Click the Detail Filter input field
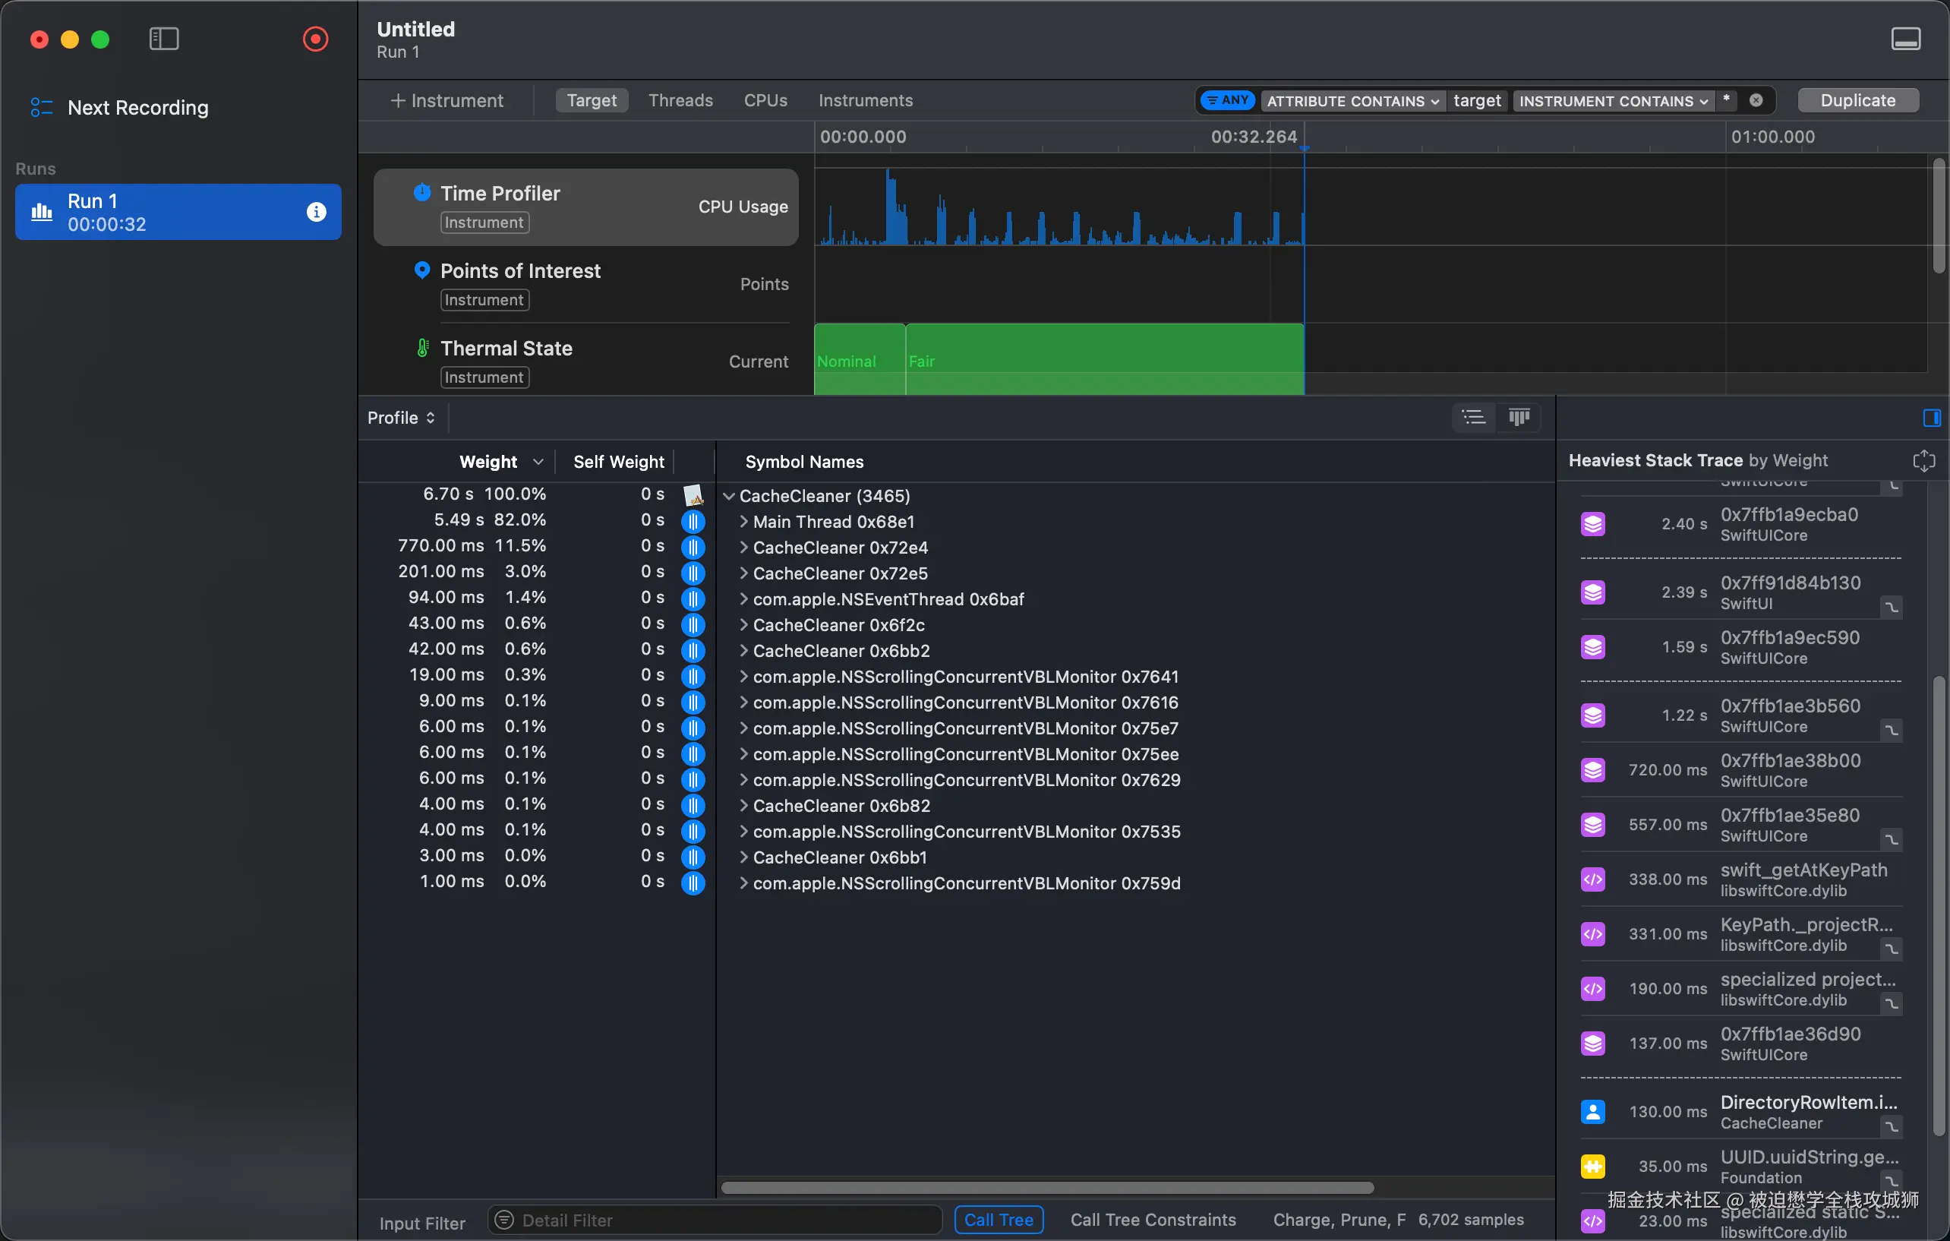1950x1241 pixels. pos(715,1220)
